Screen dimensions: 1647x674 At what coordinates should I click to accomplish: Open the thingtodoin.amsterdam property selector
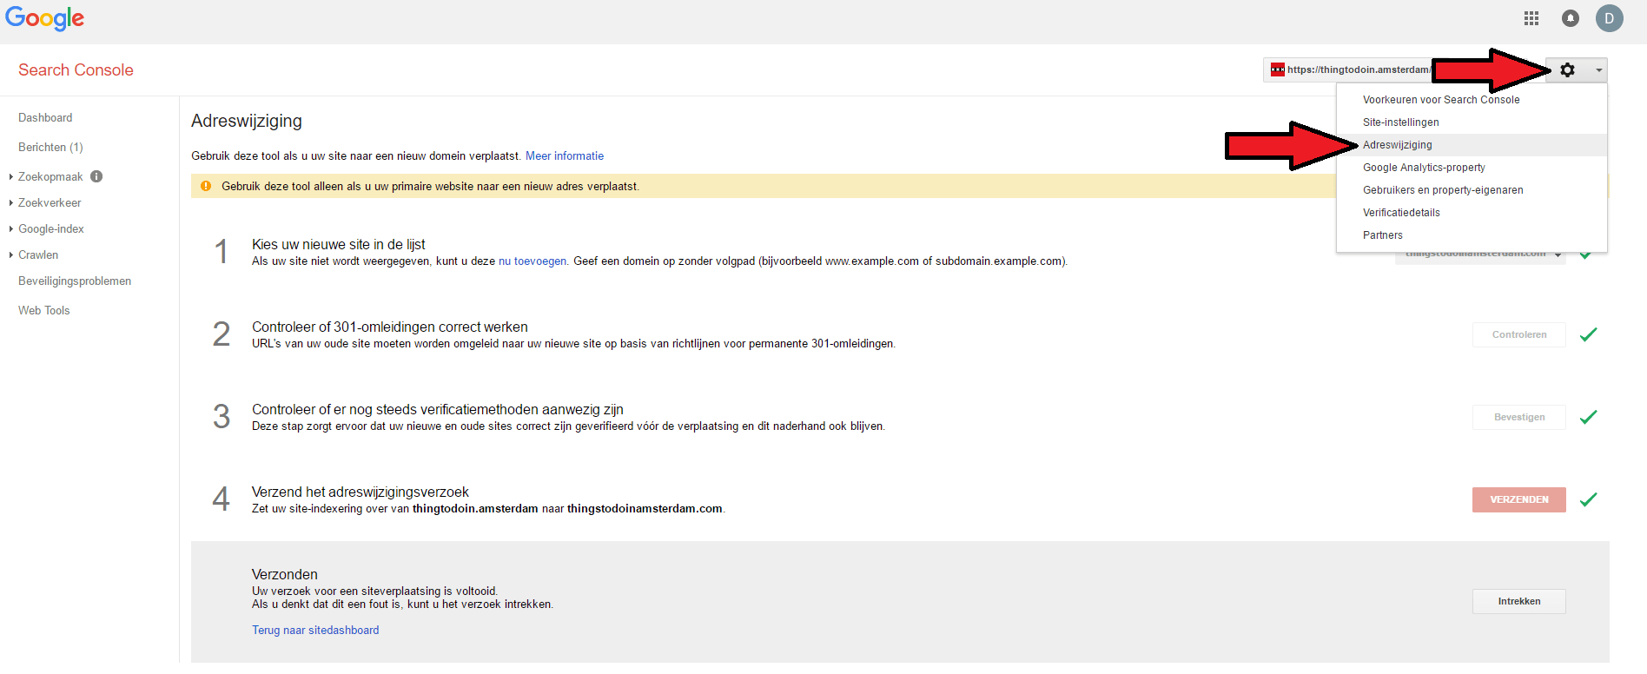point(1351,70)
